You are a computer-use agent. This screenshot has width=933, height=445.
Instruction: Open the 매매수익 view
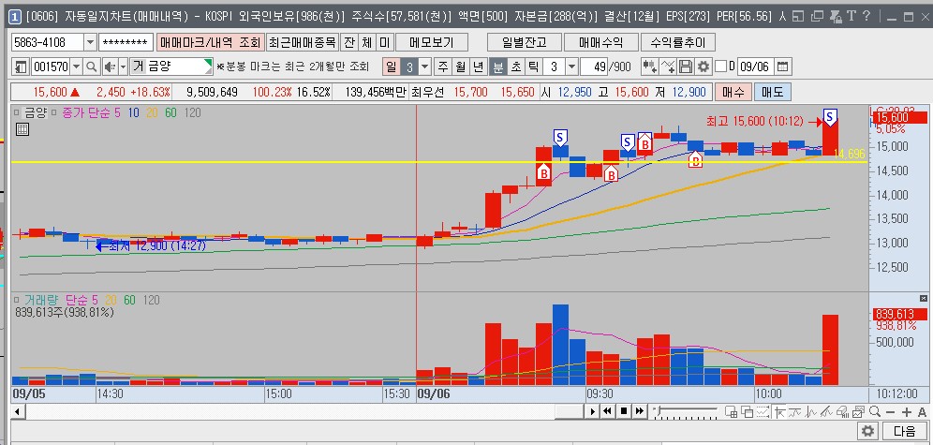click(601, 42)
